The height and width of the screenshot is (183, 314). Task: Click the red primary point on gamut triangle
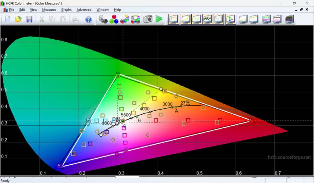(252, 121)
